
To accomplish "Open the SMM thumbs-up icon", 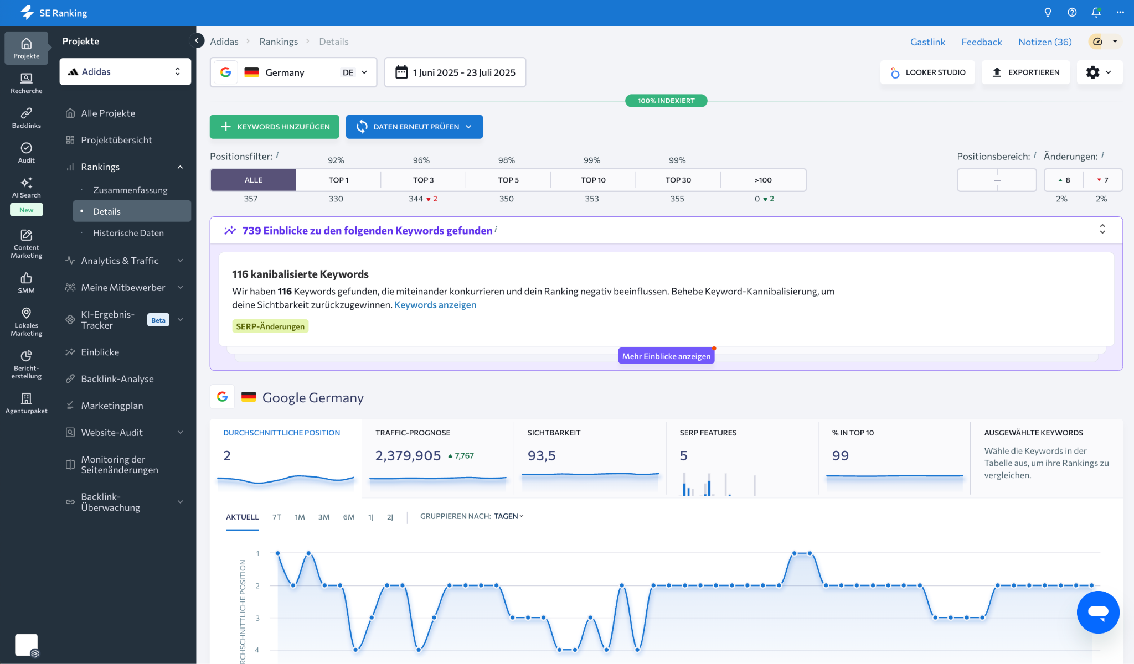I will (x=26, y=283).
